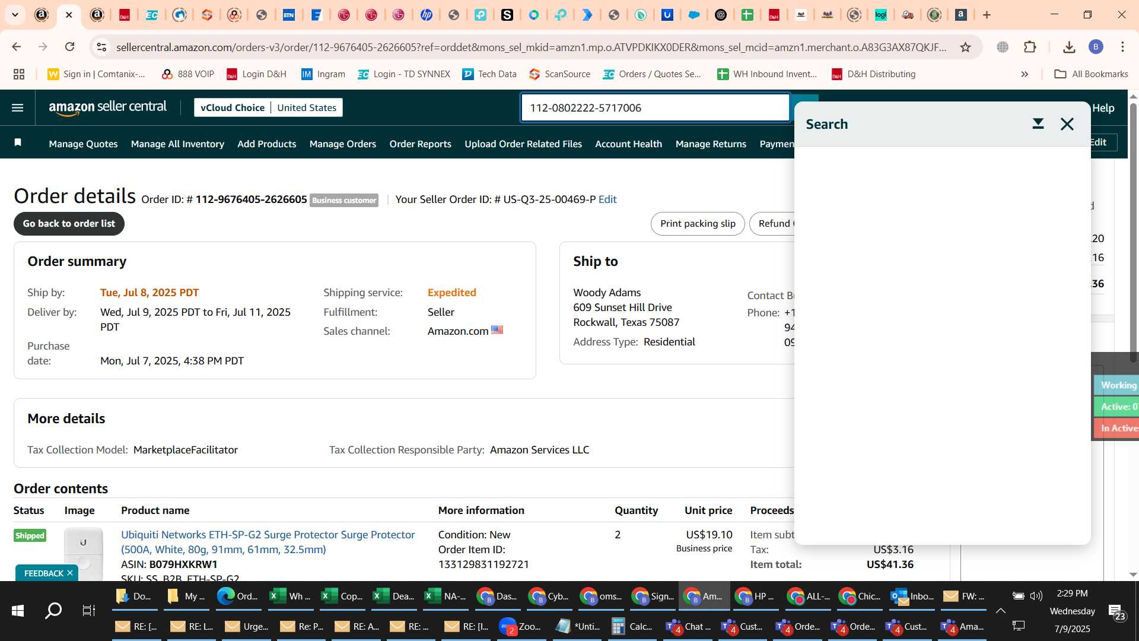Close the Search panel
Image resolution: width=1139 pixels, height=641 pixels.
point(1067,123)
